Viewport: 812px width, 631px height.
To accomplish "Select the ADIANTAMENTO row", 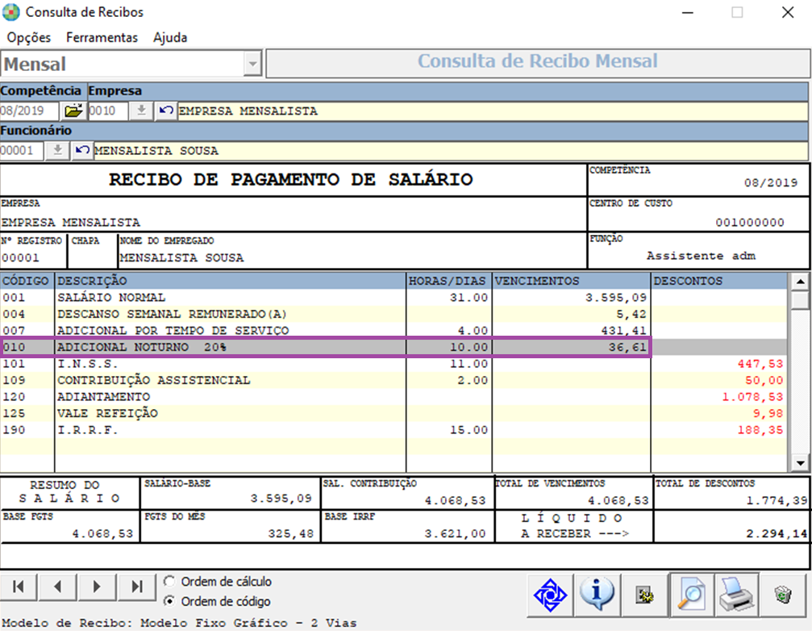I will [394, 397].
